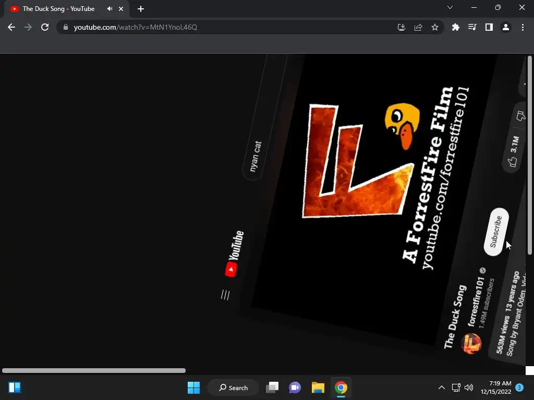Click the vertical page scrollbar
This screenshot has width=534, height=400.
click(530, 155)
